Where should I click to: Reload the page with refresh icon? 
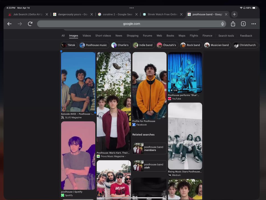pos(30,24)
